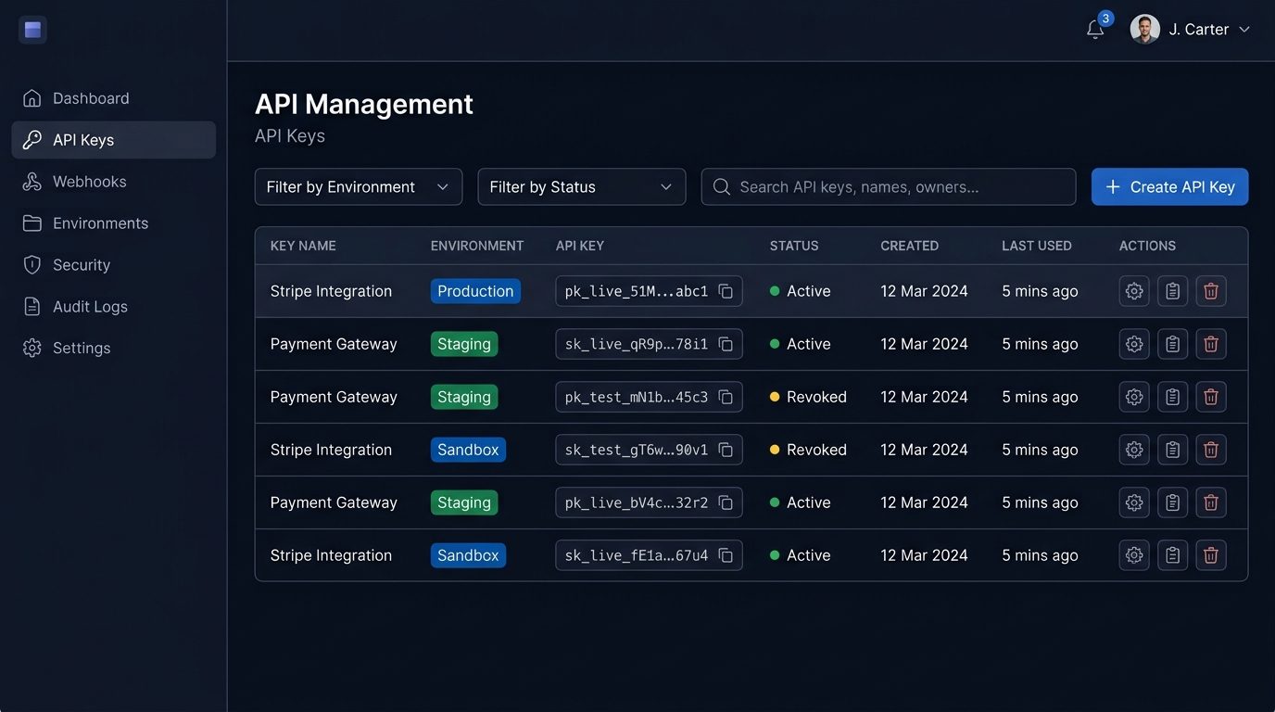Viewport: 1275px width, 712px height.
Task: Focus the Search API keys field
Action: [x=889, y=186]
